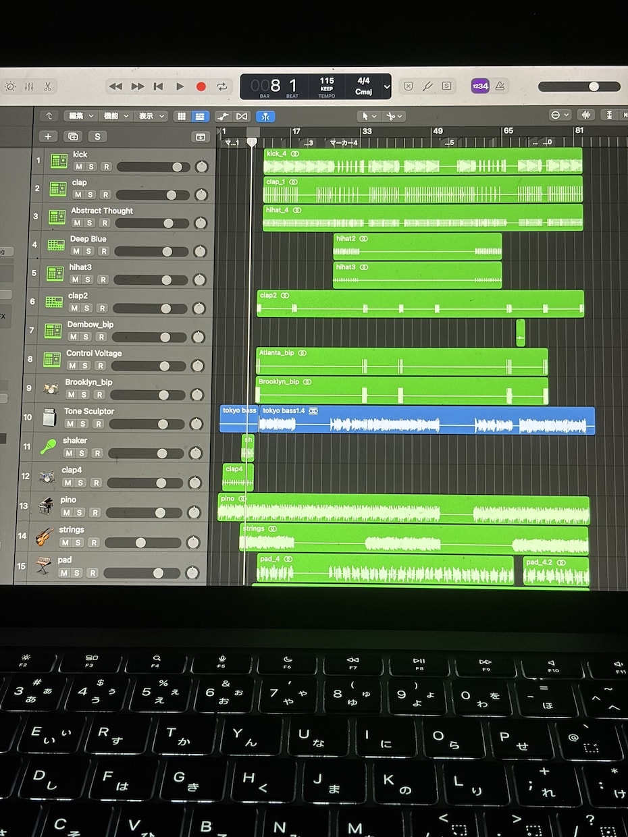The image size is (628, 837).
Task: Click the waveform zoom icon
Action: 586,115
